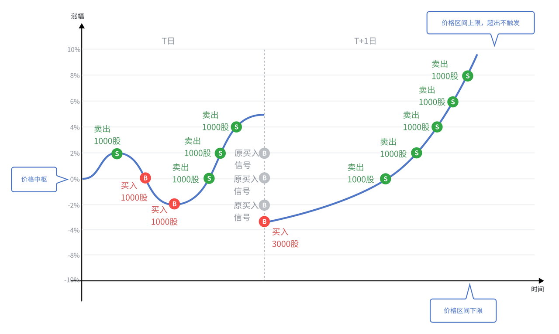Image resolution: width=559 pixels, height=334 pixels.
Task: Click the green S marker at 4% on T day
Action: coord(236,127)
